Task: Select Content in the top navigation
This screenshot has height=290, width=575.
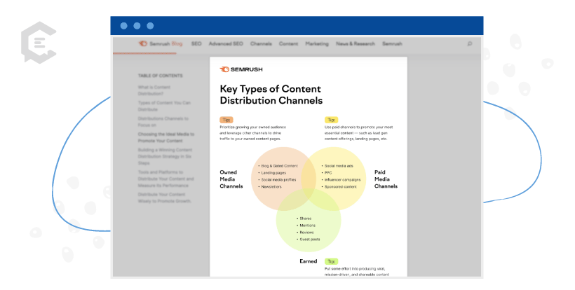Action: click(288, 43)
